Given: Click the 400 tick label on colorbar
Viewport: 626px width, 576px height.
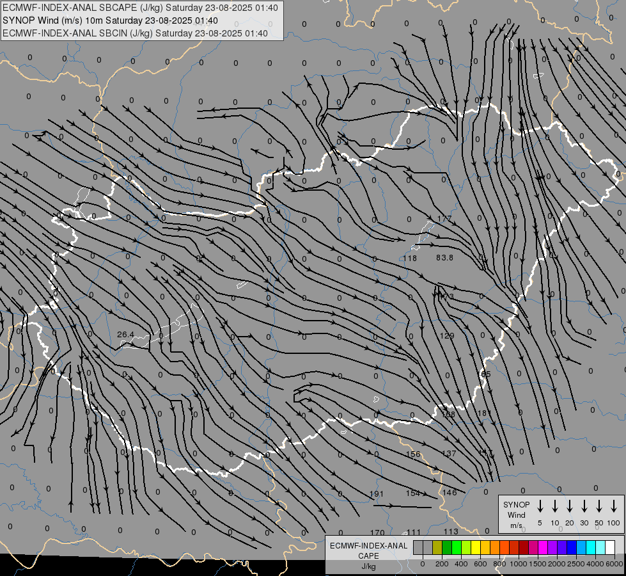Looking at the screenshot, I should click(461, 564).
